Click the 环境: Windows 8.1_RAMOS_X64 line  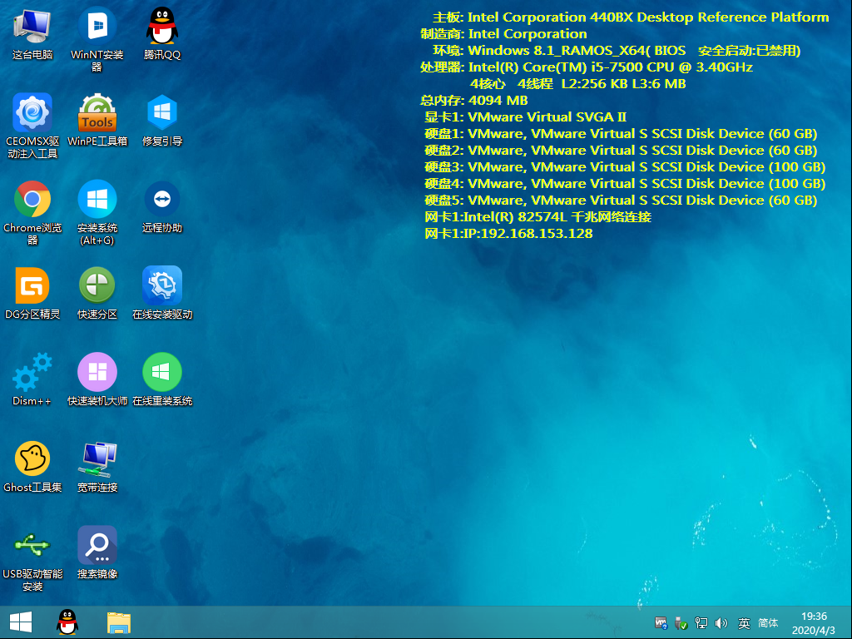pyautogui.click(x=617, y=51)
